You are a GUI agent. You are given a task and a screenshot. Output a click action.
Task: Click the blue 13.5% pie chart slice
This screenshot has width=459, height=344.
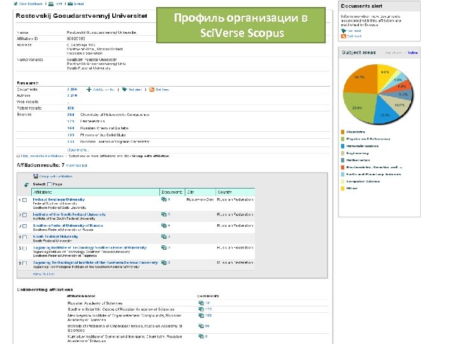pos(384,113)
